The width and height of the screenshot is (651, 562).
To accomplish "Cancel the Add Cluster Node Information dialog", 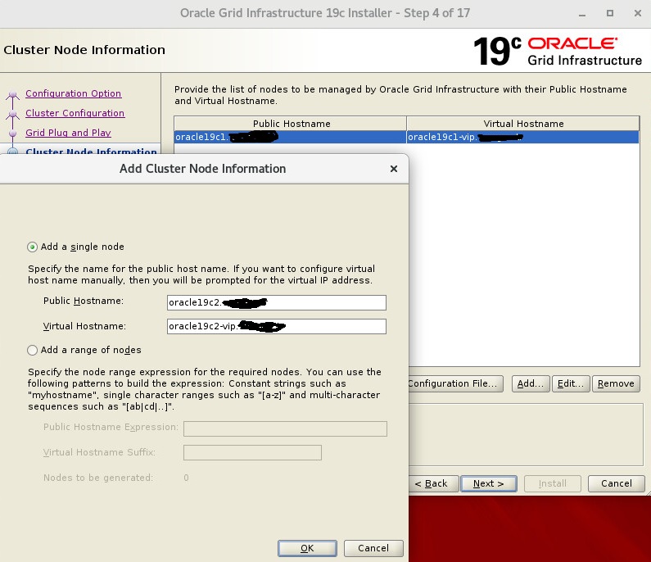I will 373,548.
